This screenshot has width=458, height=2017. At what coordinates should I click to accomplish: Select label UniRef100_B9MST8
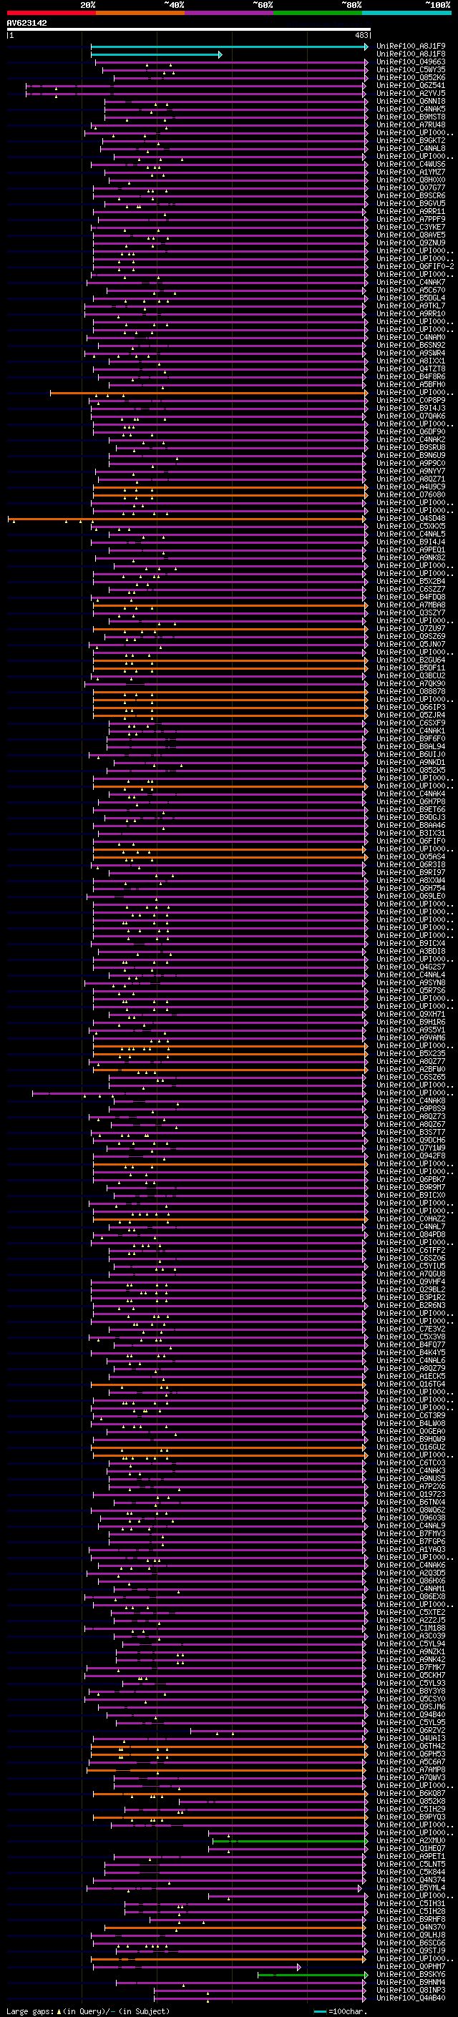(411, 117)
